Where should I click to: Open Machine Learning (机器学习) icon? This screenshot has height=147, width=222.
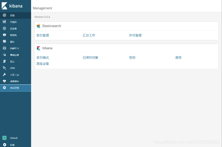pyautogui.click(x=4, y=48)
